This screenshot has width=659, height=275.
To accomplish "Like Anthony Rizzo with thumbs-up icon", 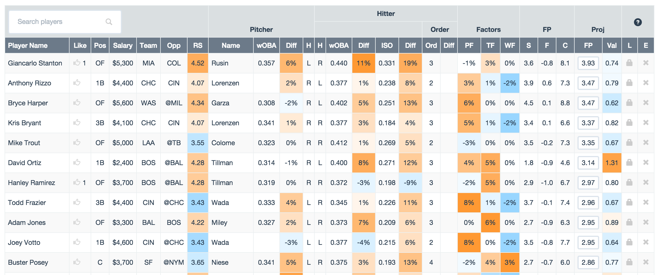I will pos(77,83).
